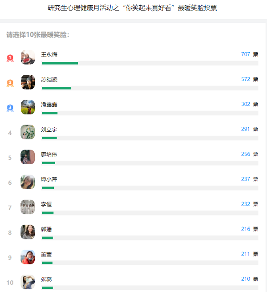Click the rank number 10 label
The width and height of the screenshot is (267, 292).
pos(10,283)
